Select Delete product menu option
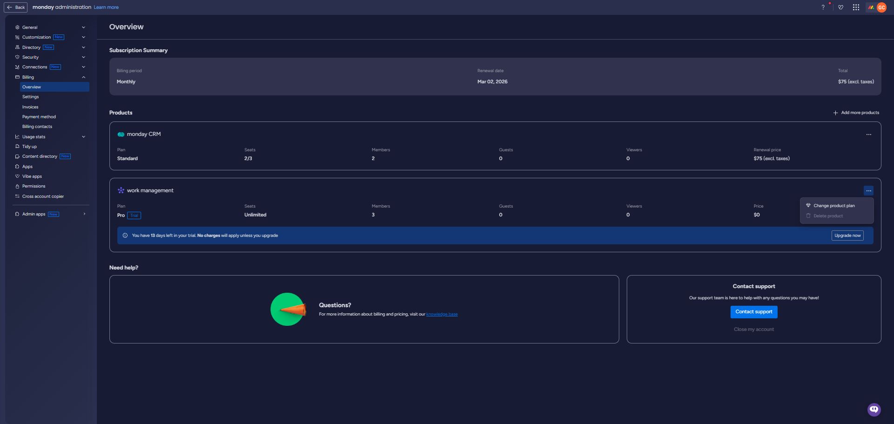 click(837, 216)
